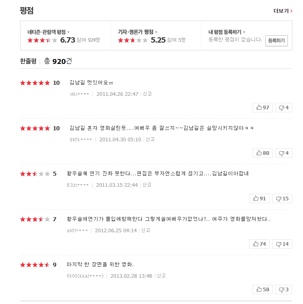
Task: Open 내 평점 등록하기 arrow link
Action: click(x=227, y=32)
